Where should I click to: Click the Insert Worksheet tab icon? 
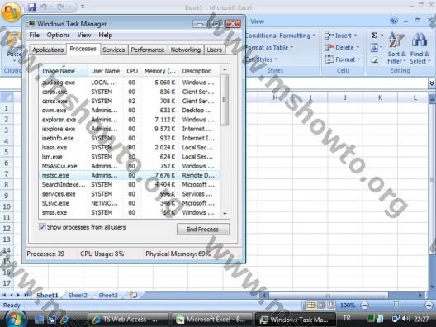pos(134,295)
